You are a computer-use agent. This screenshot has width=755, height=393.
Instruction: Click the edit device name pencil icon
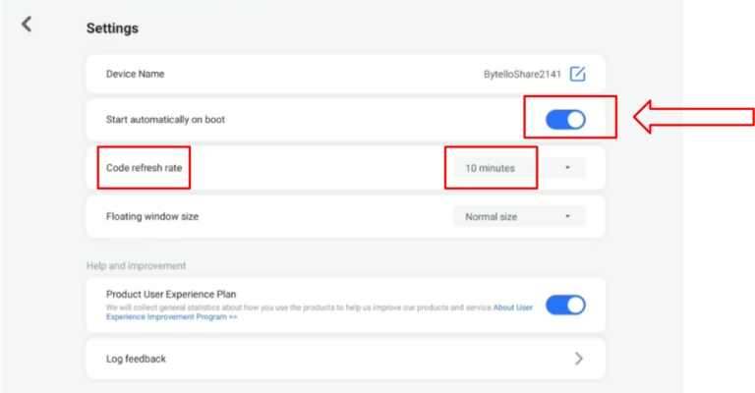(578, 74)
